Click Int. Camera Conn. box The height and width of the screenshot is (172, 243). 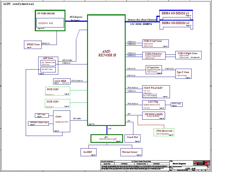[48, 63]
